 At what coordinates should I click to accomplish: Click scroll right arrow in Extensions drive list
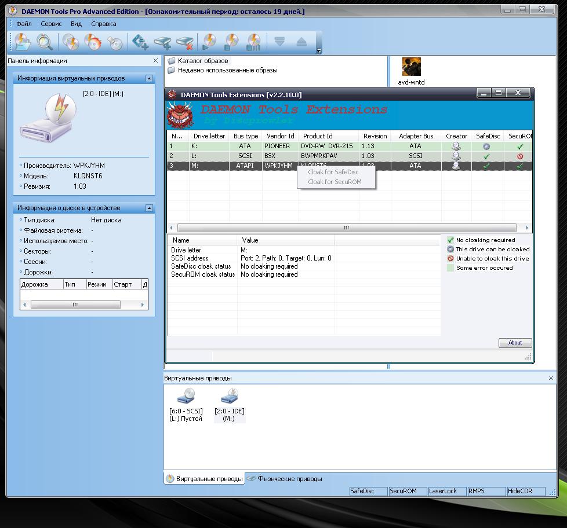(x=526, y=228)
